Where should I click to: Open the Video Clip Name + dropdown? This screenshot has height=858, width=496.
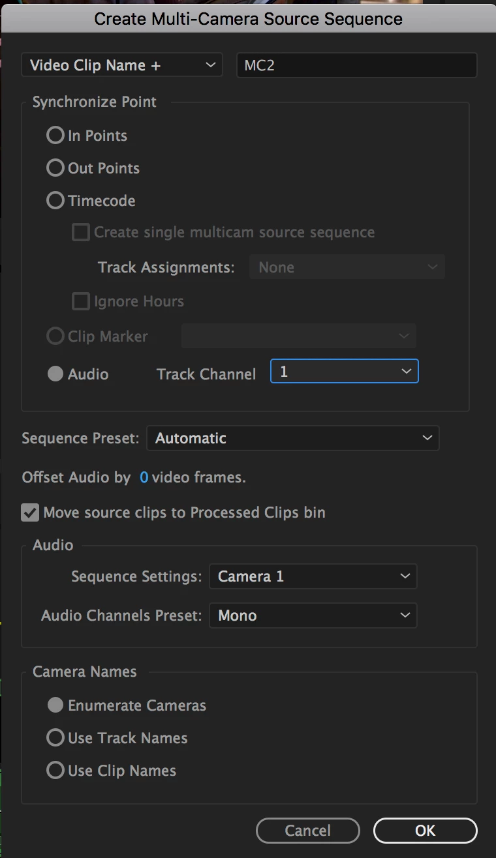coord(122,65)
